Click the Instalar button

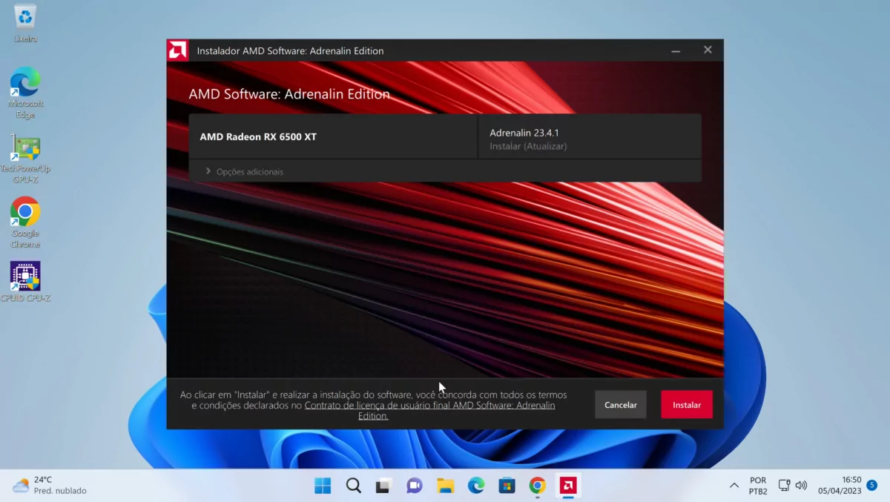tap(686, 405)
